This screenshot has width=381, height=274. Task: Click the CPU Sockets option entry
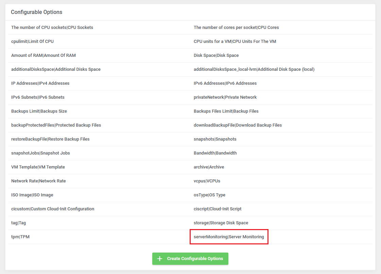52,28
